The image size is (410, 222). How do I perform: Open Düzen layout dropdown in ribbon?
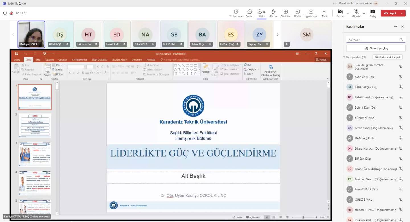(x=58, y=65)
